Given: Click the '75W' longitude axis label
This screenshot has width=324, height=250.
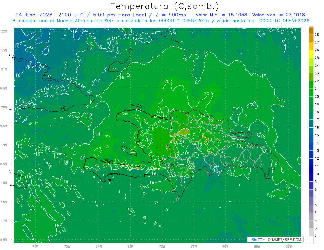Looking at the screenshot, I should pos(67,246).
